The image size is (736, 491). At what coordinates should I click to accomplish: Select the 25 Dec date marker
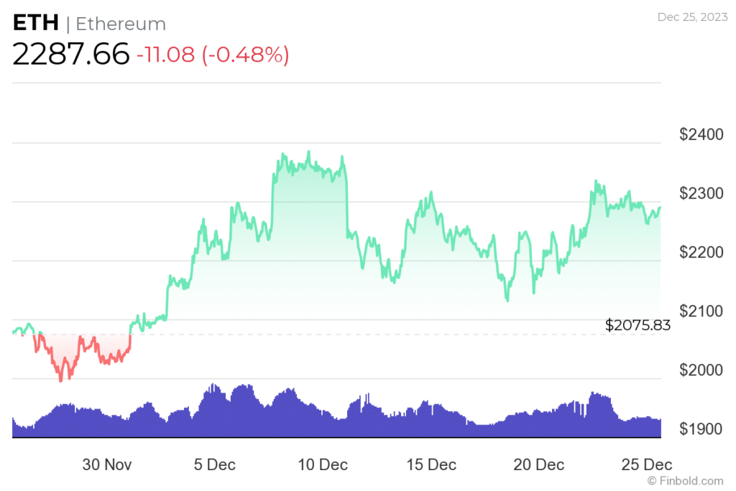tap(648, 464)
